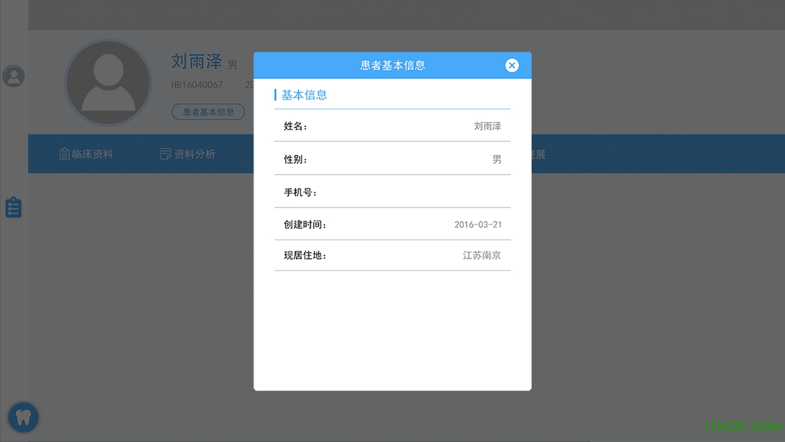Open the user profile sidebar icon
785x442 pixels.
tap(13, 76)
